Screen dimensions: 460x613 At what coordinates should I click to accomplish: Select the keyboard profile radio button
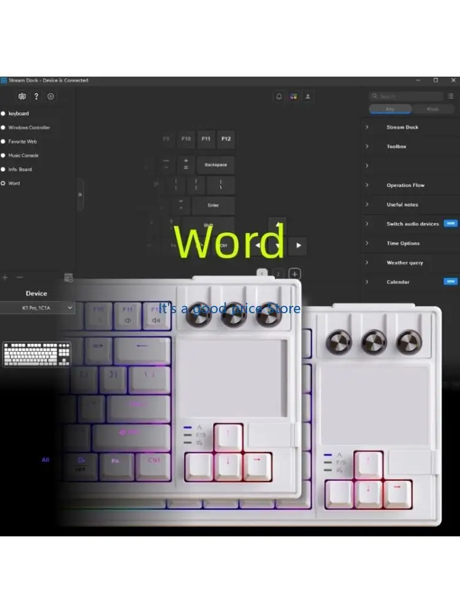pyautogui.click(x=3, y=113)
